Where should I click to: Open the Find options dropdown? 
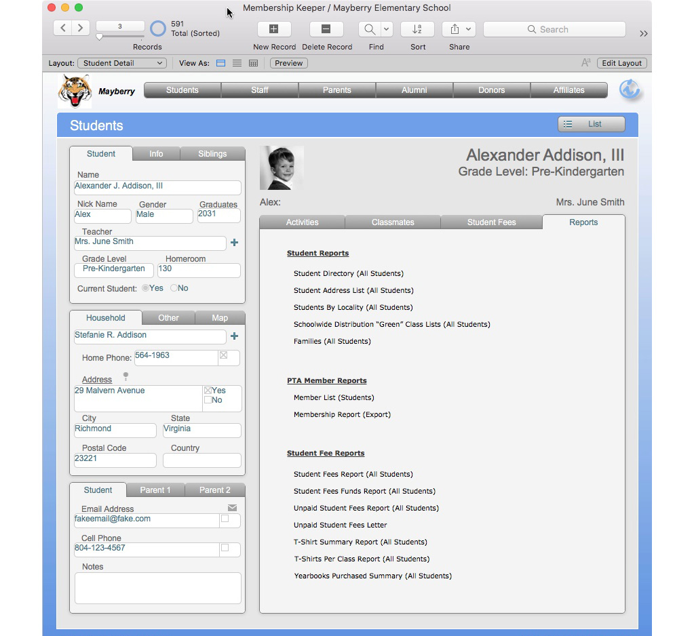pyautogui.click(x=387, y=29)
